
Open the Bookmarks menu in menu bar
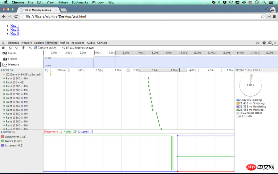[80, 2]
